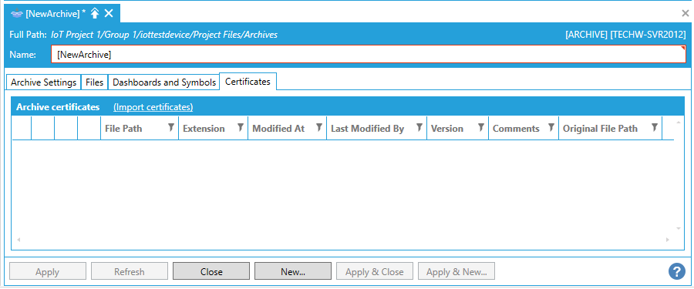Click the New... button
Image resolution: width=694 pixels, height=289 pixels.
293,271
